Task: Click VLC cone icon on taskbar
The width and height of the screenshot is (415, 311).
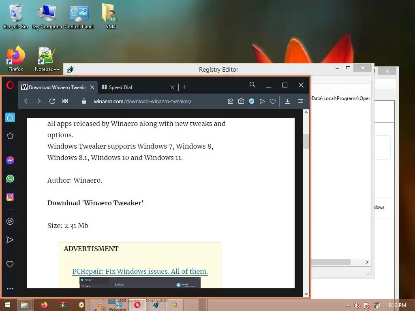Action: pos(100,306)
